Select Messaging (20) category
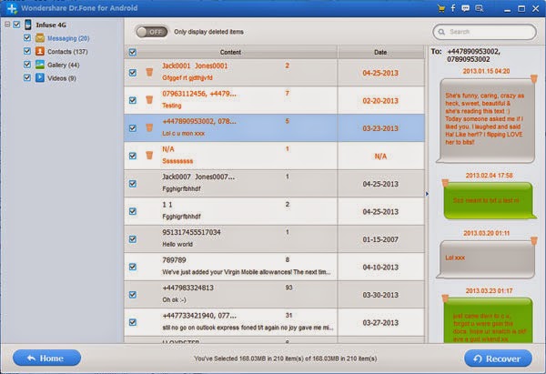546x374 pixels. click(x=68, y=38)
